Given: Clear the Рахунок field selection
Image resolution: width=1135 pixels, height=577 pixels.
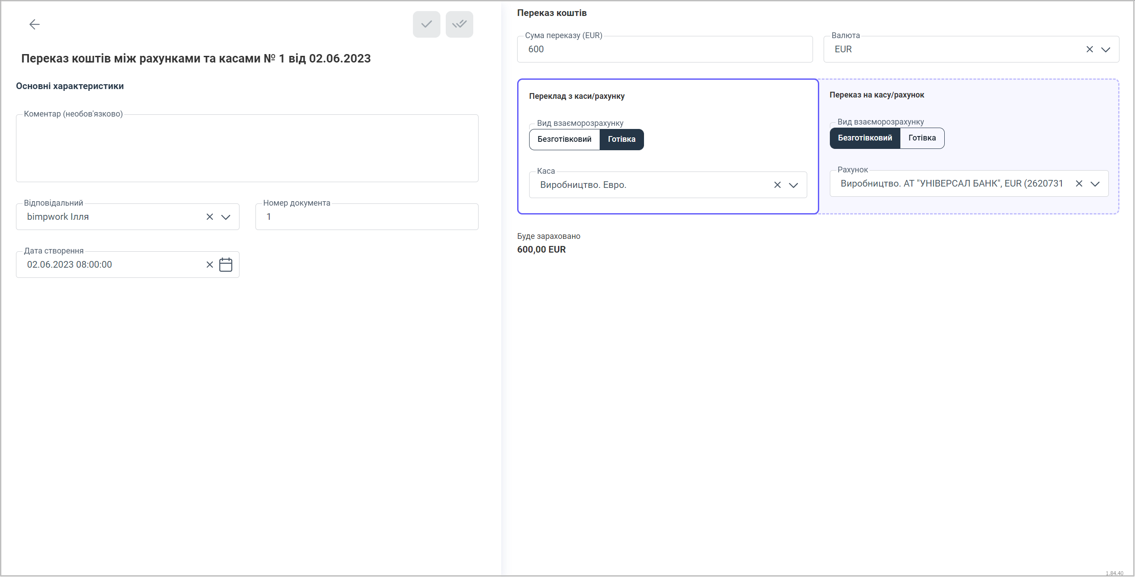Looking at the screenshot, I should coord(1079,183).
